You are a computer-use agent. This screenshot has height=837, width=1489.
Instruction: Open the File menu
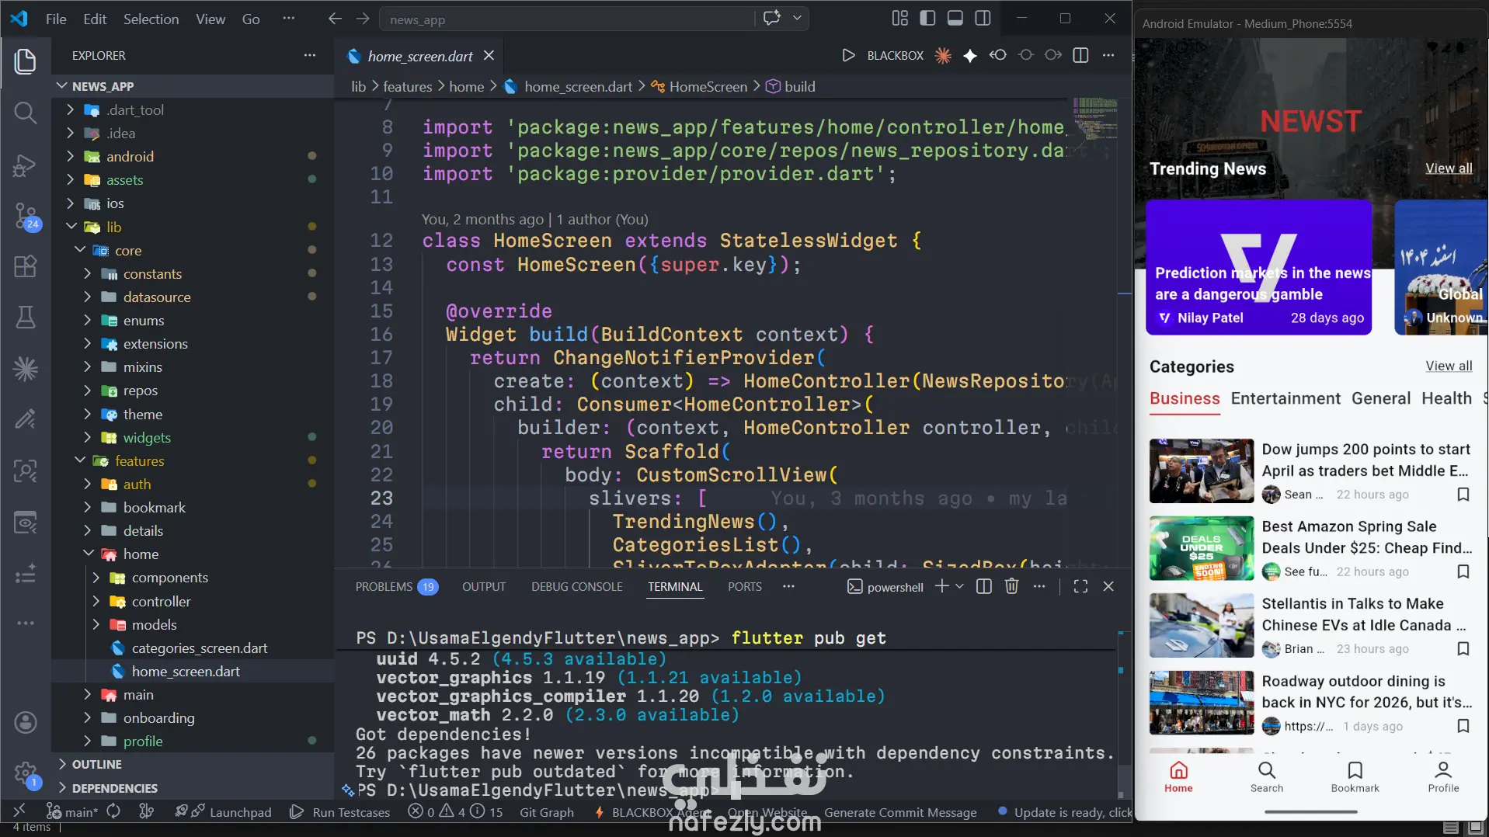[x=56, y=19]
